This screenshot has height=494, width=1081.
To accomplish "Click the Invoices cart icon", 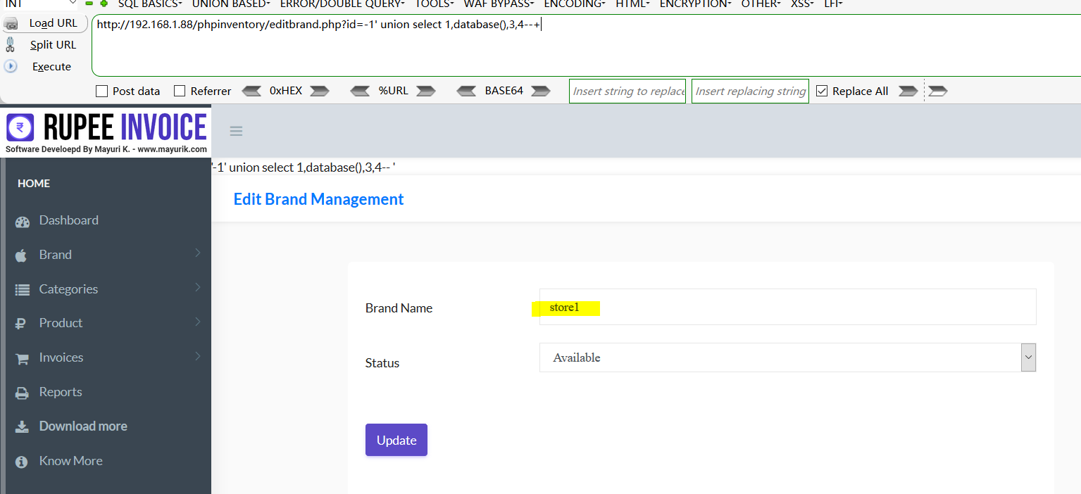I will 23,358.
